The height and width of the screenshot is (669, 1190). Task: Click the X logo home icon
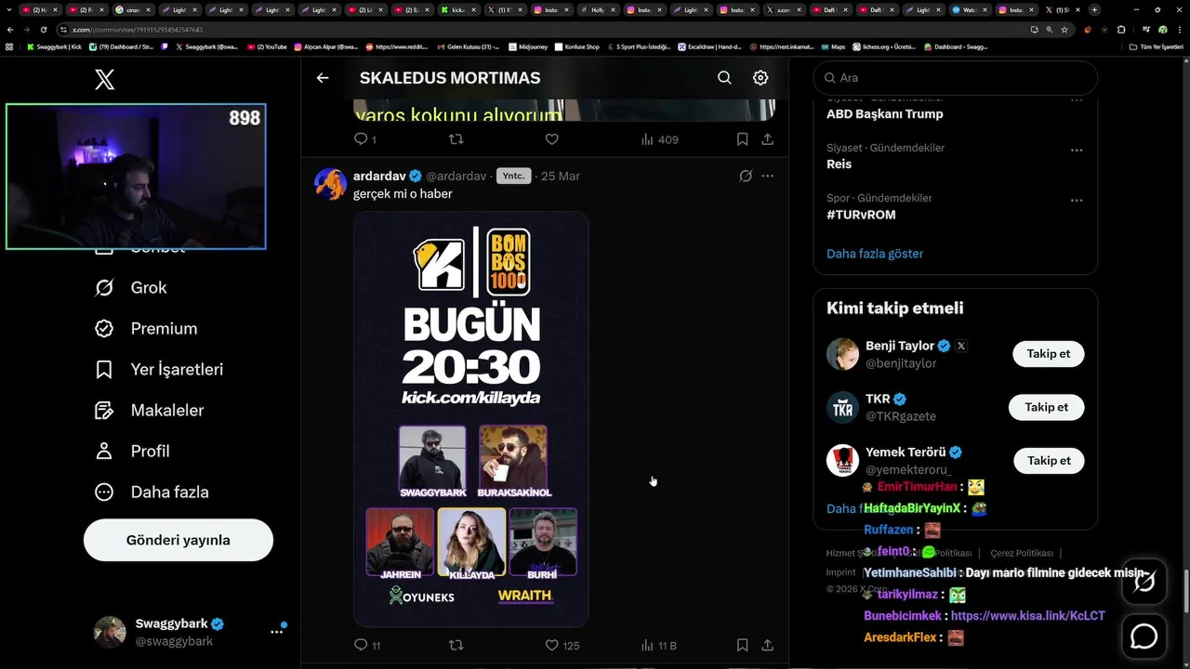coord(105,79)
